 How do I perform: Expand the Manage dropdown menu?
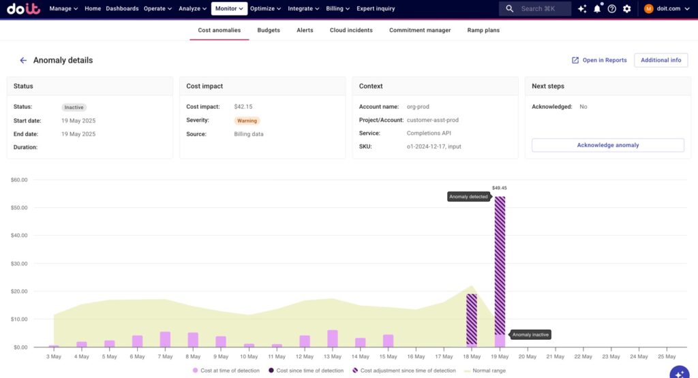tap(63, 9)
